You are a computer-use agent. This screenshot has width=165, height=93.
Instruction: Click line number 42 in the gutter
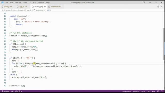pyautogui.click(x=5, y=86)
